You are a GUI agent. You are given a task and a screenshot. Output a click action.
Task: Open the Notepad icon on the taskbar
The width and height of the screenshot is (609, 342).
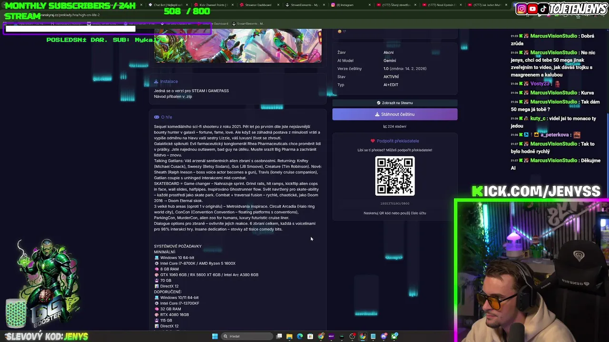point(373,336)
